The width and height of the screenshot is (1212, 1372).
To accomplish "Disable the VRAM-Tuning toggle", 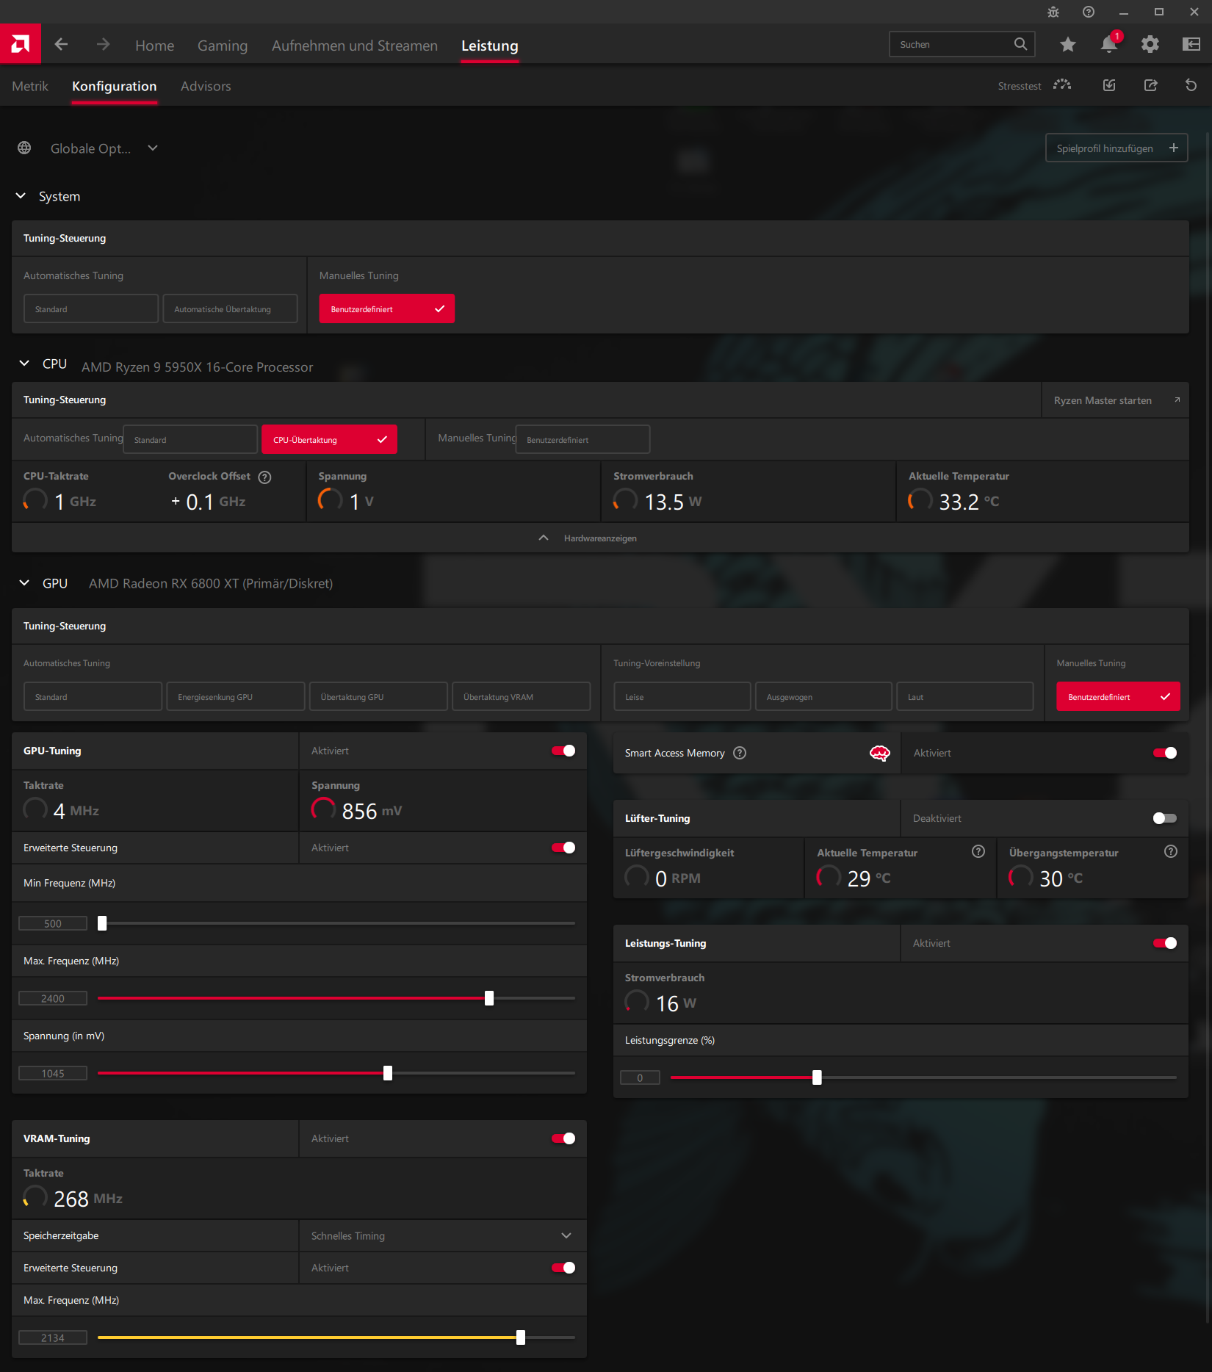I will pos(563,1138).
